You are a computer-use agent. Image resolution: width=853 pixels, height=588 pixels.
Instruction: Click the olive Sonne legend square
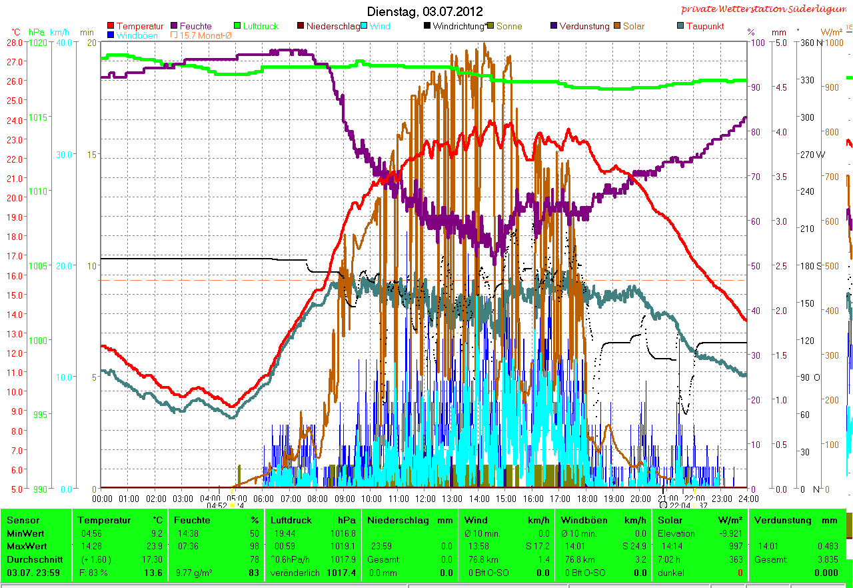(491, 27)
